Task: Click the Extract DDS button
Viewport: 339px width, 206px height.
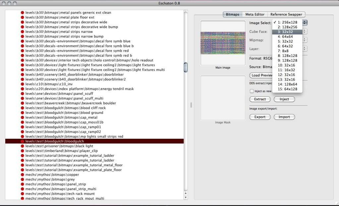Action: click(260, 99)
